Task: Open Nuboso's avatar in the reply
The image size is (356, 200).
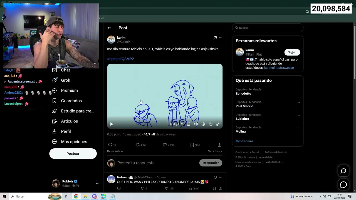Action: click(111, 179)
